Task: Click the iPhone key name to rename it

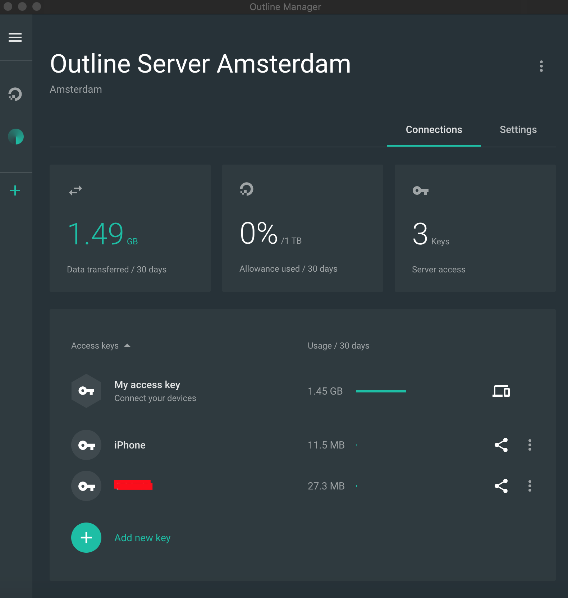Action: 130,445
